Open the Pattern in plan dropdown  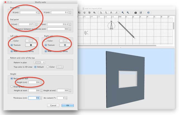(39, 62)
